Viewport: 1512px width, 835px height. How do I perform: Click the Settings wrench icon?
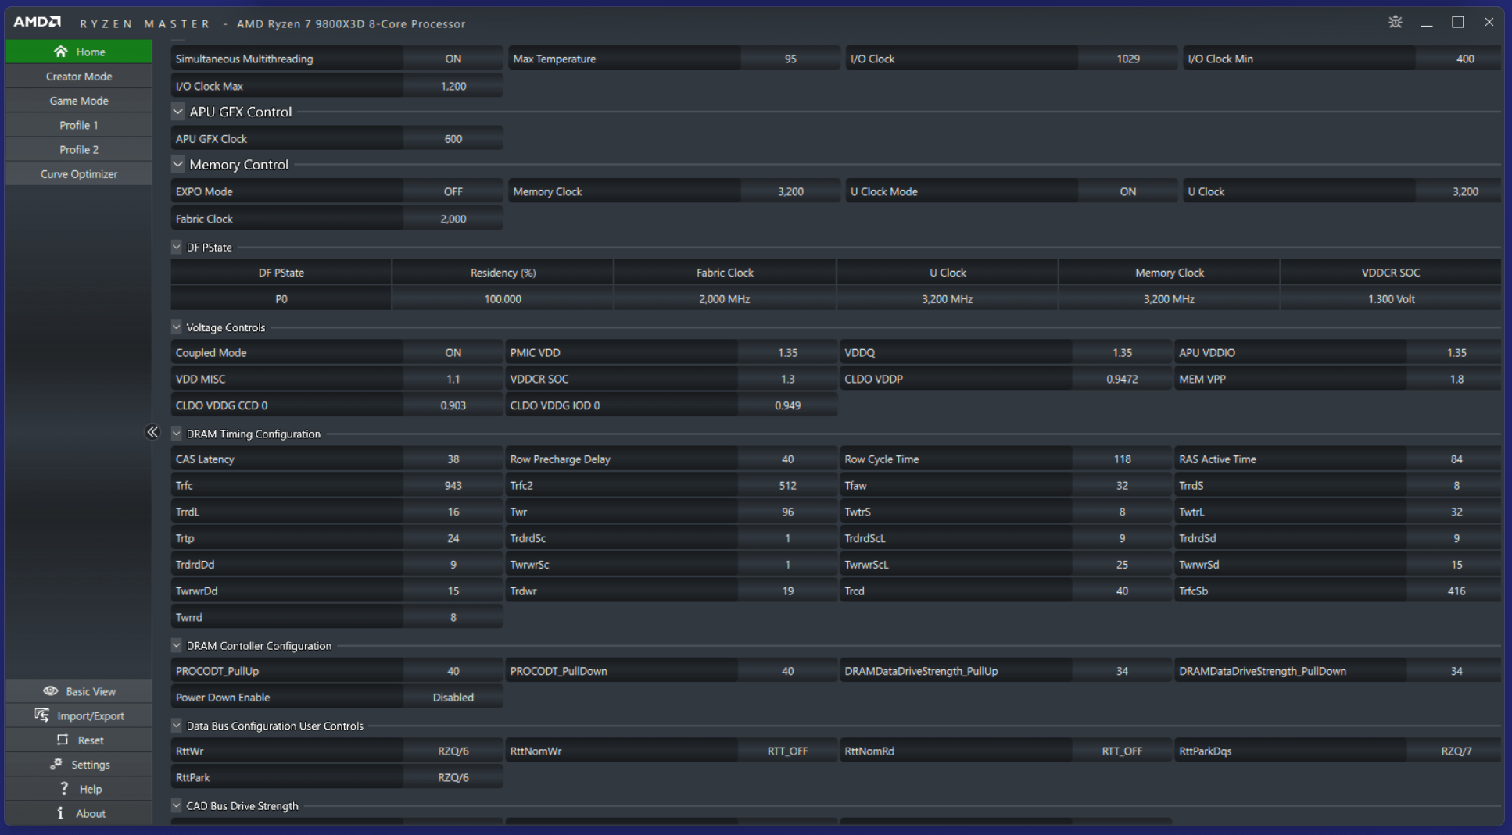[56, 764]
